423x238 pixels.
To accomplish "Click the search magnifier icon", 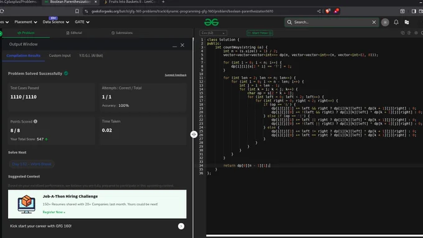I will (289, 22).
